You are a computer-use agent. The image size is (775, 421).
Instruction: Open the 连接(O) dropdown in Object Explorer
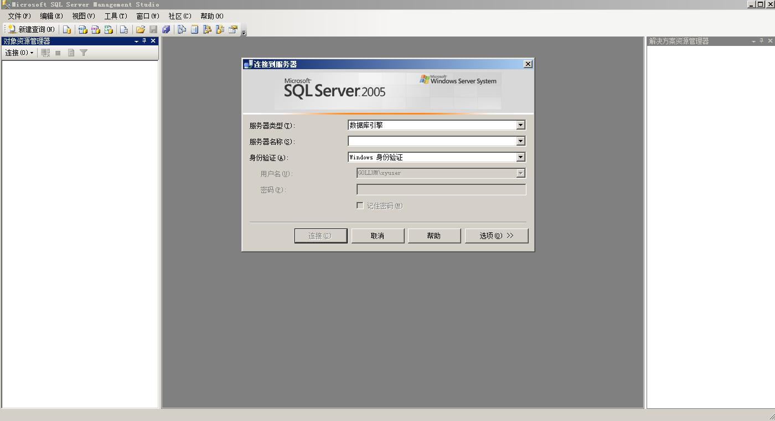pyautogui.click(x=19, y=53)
